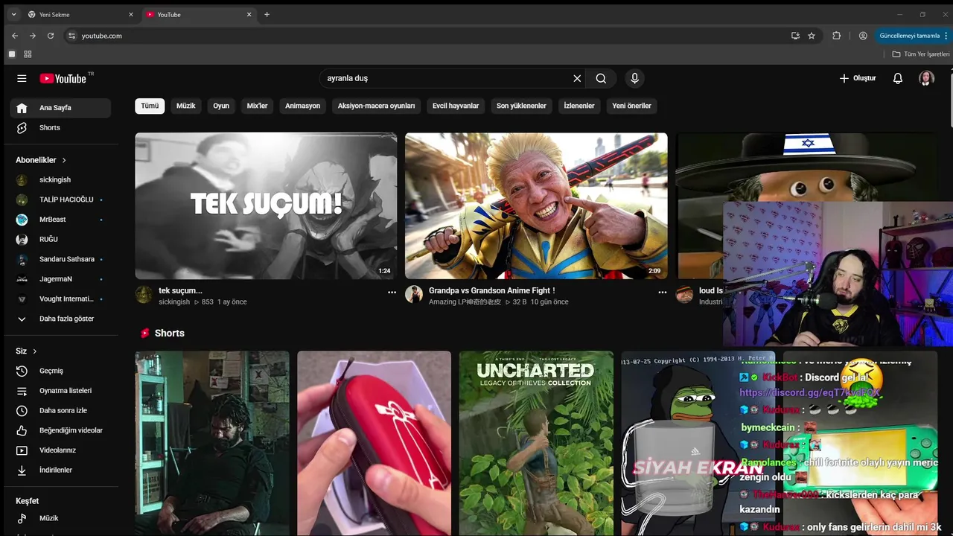953x536 pixels.
Task: Select the Animasyon filter chip
Action: click(302, 106)
